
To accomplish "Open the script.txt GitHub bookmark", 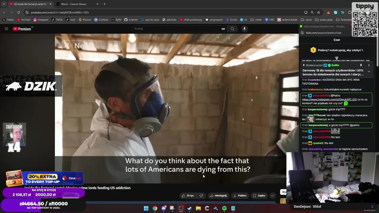I will click(131, 20).
